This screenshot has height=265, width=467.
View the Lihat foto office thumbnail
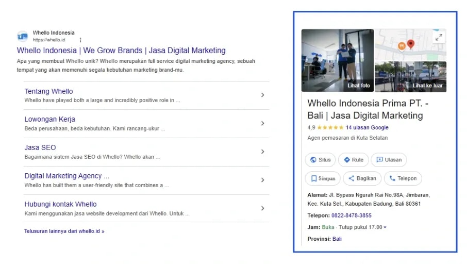point(338,60)
